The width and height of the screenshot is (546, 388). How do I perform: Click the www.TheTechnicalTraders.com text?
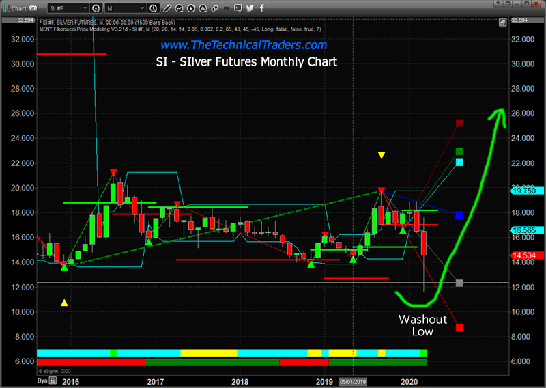pos(244,45)
